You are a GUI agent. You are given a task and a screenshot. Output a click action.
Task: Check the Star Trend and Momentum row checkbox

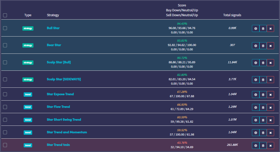tap(5, 132)
